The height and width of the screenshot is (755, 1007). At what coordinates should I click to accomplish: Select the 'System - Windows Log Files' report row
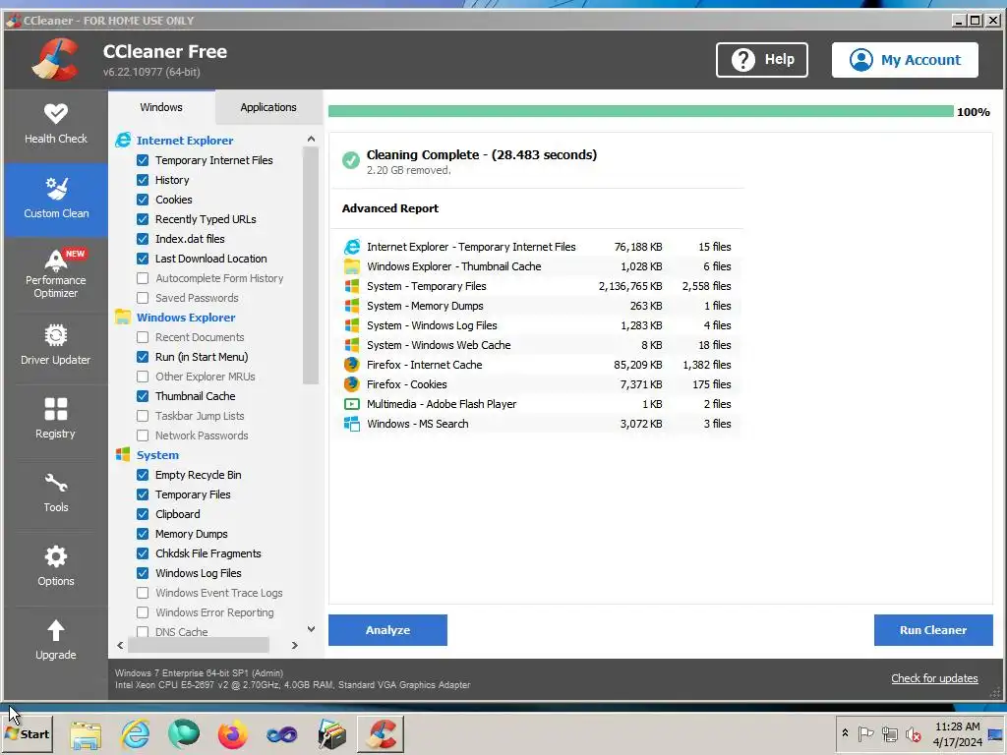(x=537, y=325)
